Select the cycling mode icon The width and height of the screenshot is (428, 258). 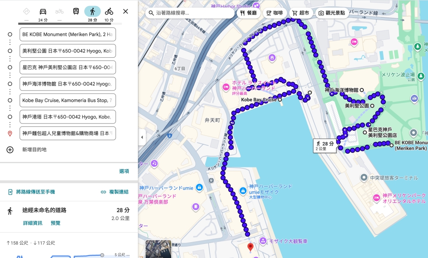pos(109,11)
